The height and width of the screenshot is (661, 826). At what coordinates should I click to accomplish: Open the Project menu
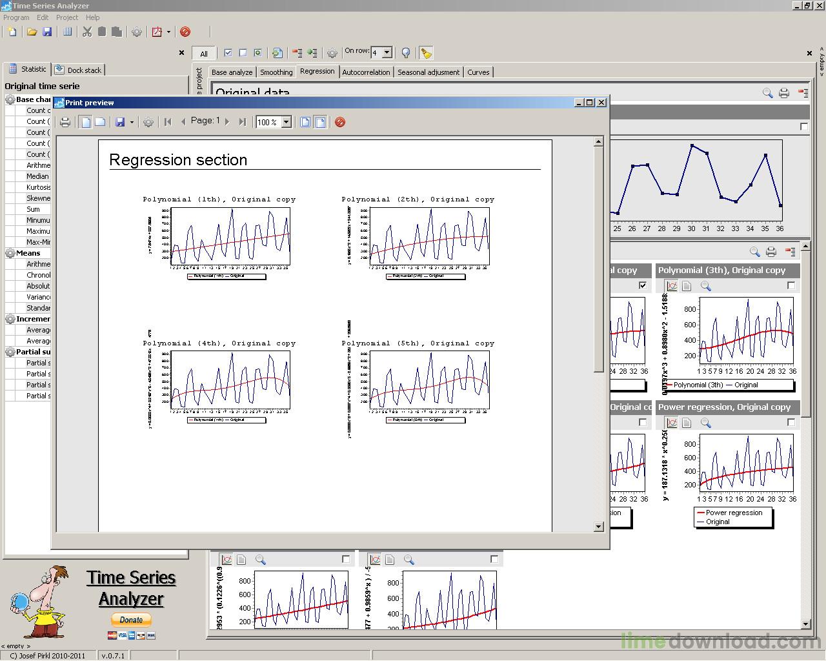[x=66, y=17]
